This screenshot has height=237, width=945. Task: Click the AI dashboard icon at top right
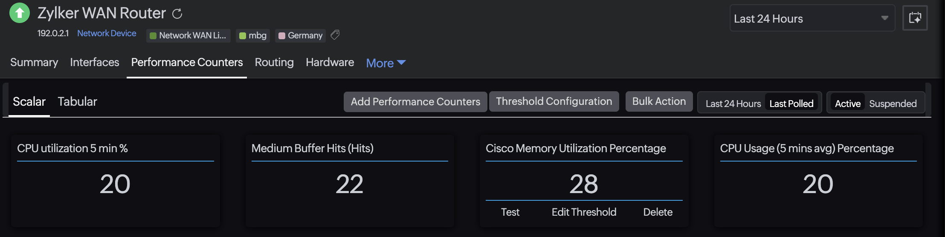click(x=915, y=18)
